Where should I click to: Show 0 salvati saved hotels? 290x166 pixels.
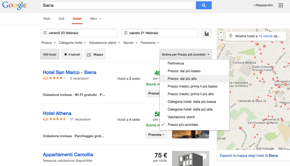pos(72,54)
